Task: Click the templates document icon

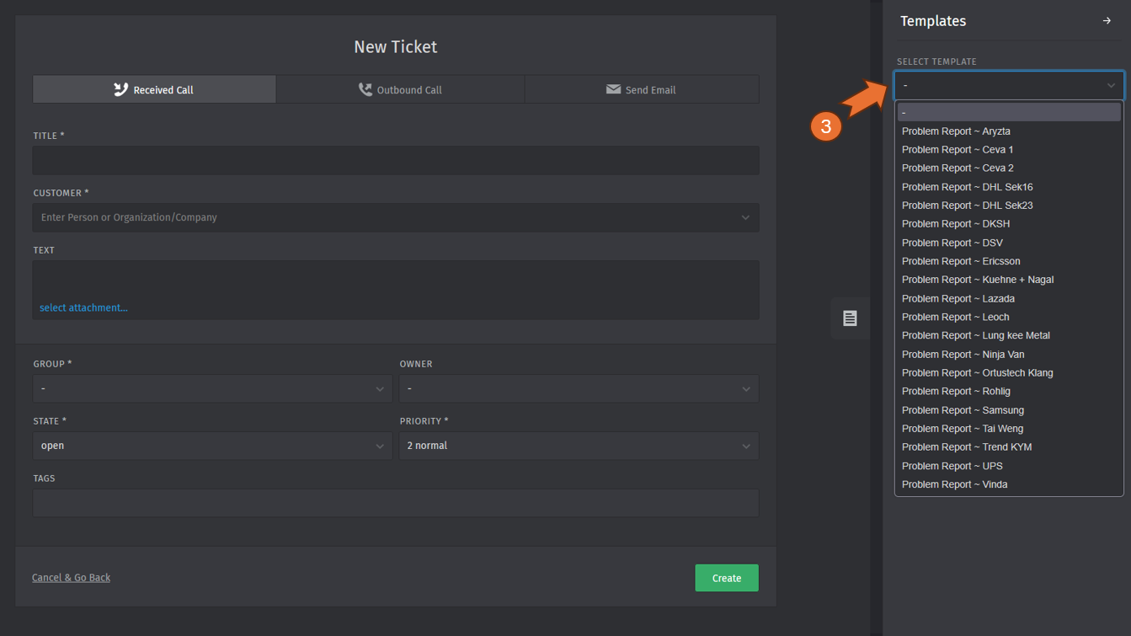Action: 850,318
